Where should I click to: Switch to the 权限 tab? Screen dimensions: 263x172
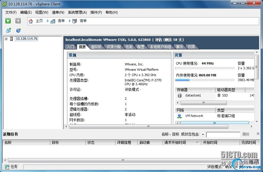tap(191, 47)
